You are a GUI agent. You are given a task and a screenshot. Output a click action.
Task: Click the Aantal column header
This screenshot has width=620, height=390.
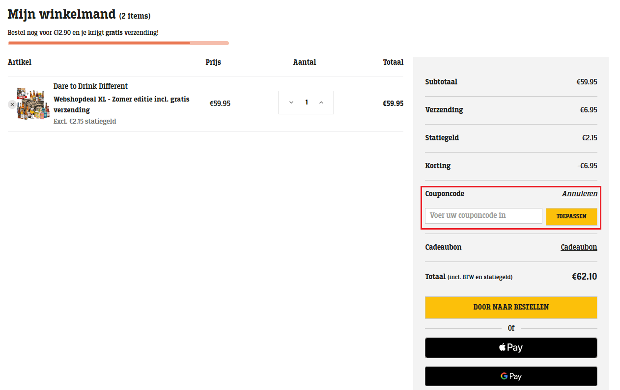click(305, 62)
